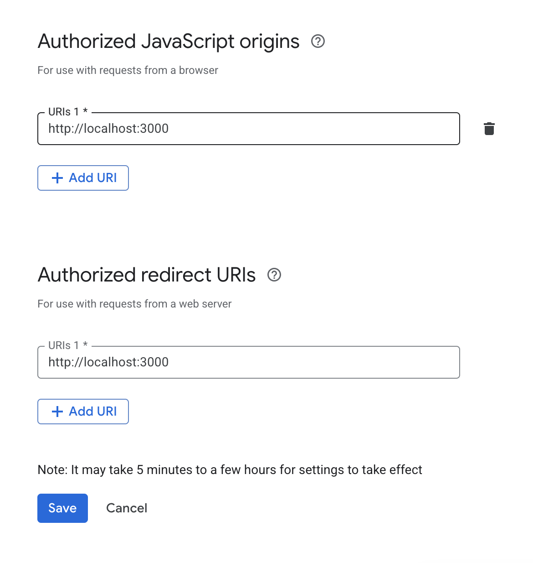Click the Authorized redirect URIs heading

coord(146,275)
